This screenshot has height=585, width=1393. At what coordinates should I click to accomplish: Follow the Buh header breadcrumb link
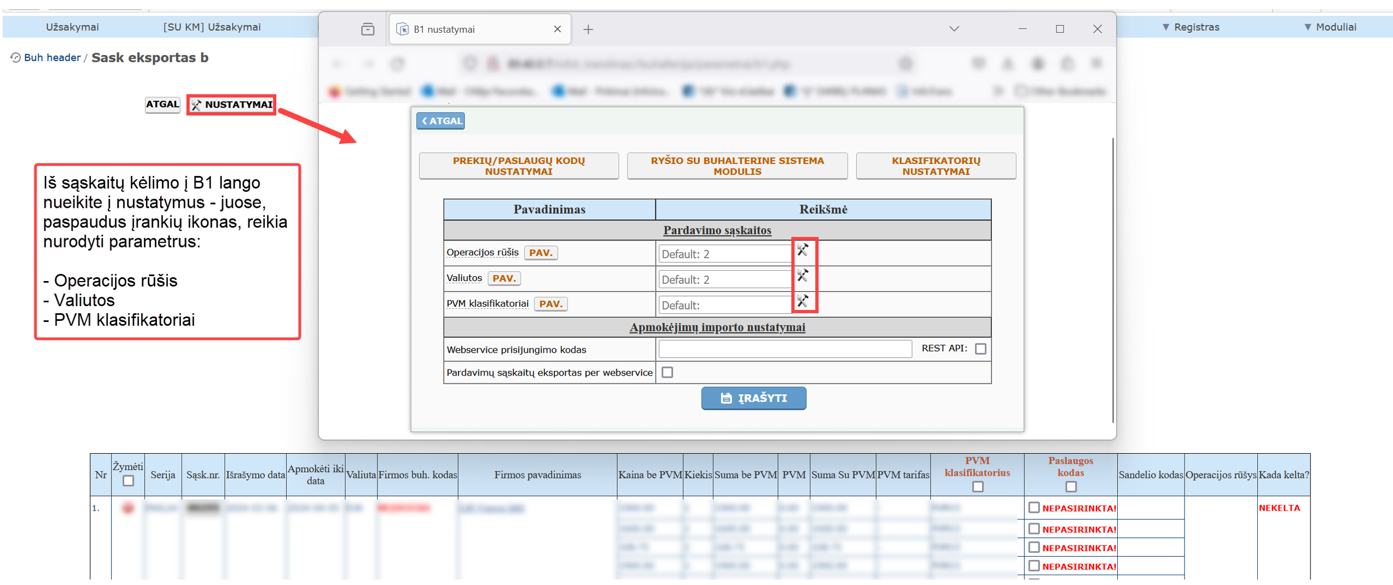pos(52,57)
